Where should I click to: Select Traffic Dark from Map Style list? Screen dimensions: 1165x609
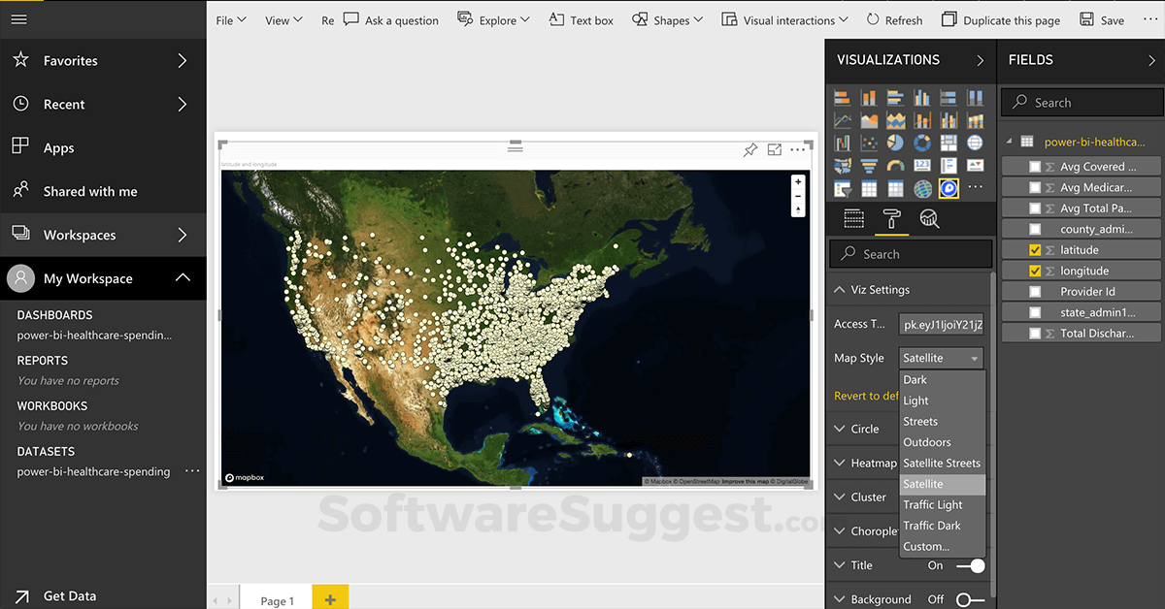click(933, 525)
